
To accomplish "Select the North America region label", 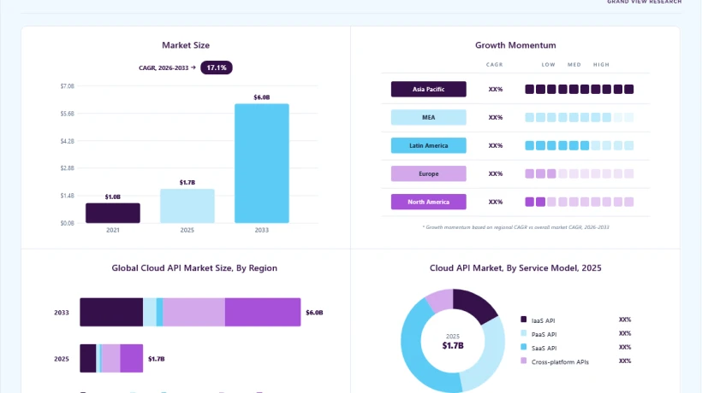I will coord(428,202).
